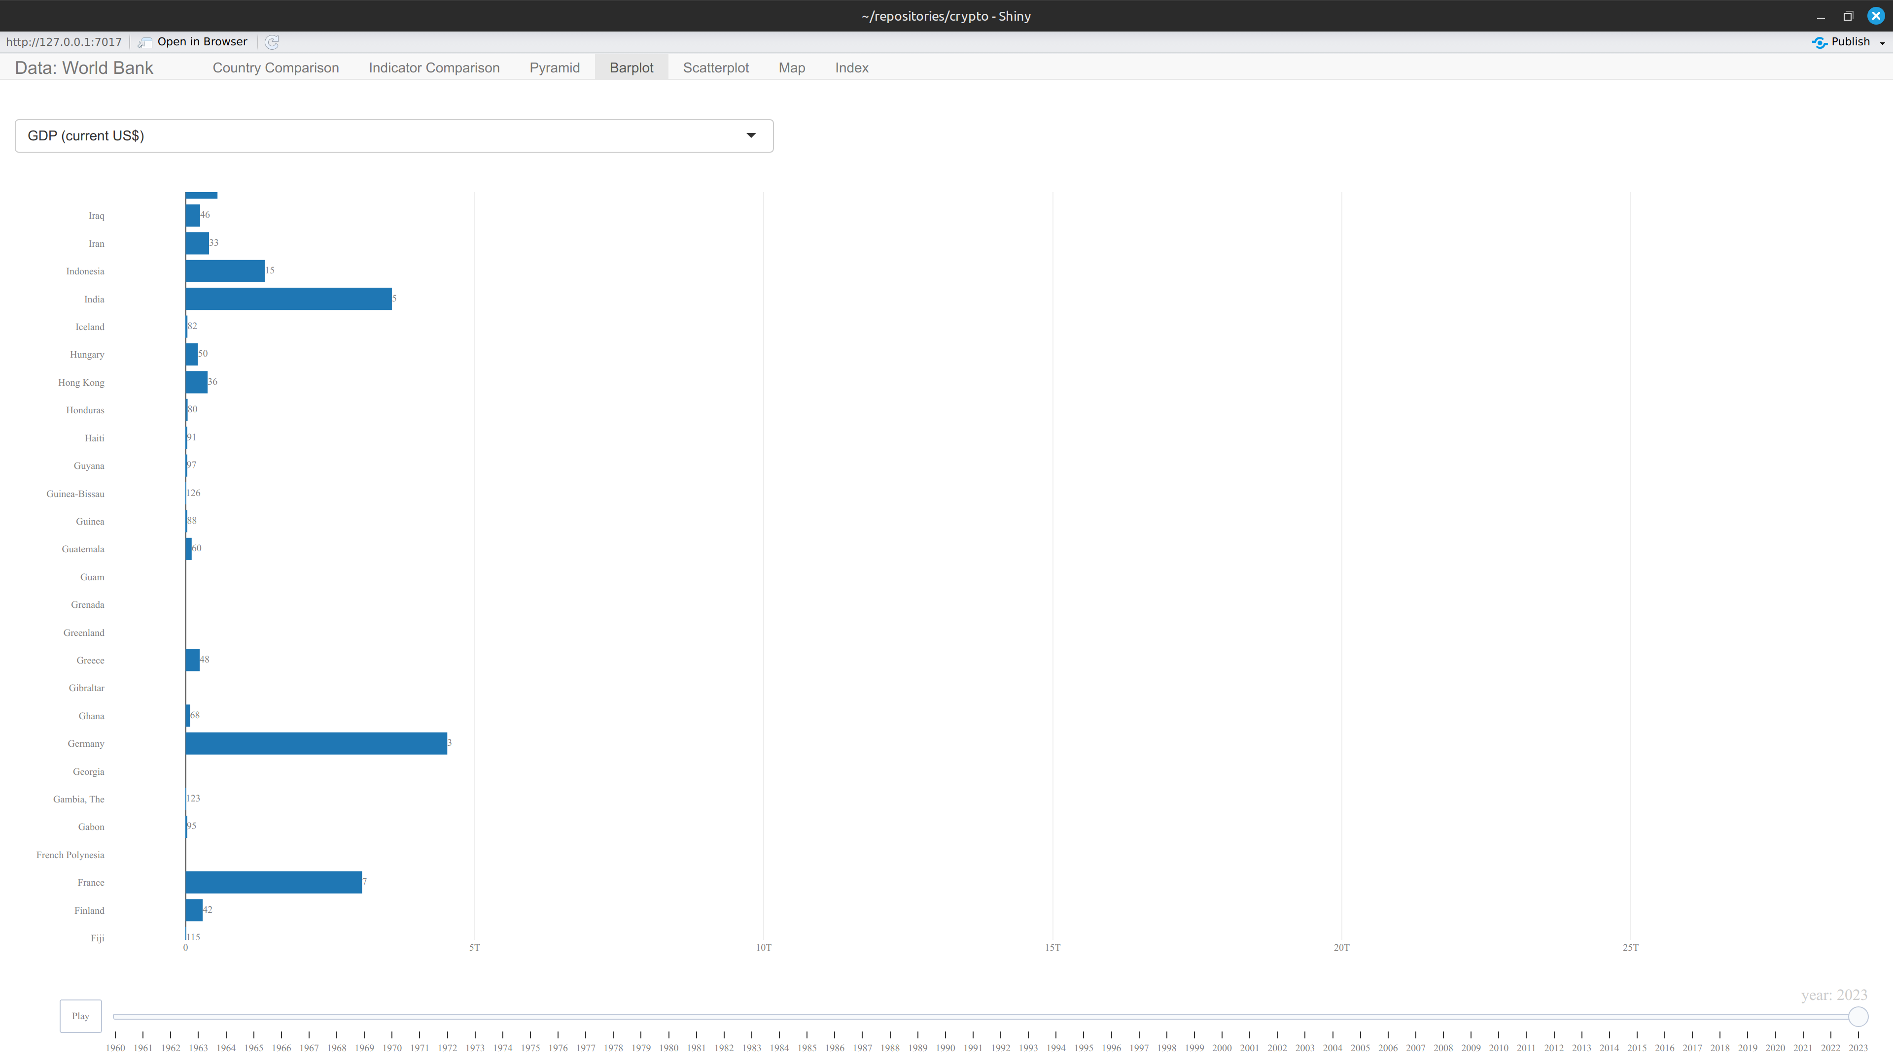This screenshot has height=1064, width=1893.
Task: Click the Greece GDP bar
Action: (x=193, y=660)
